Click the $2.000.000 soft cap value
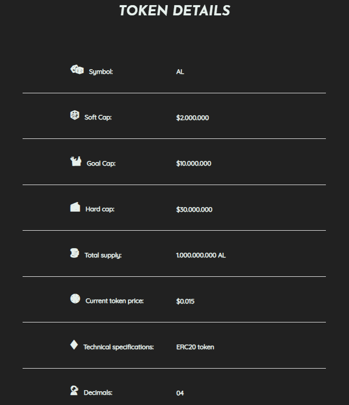The width and height of the screenshot is (349, 405). click(x=192, y=118)
